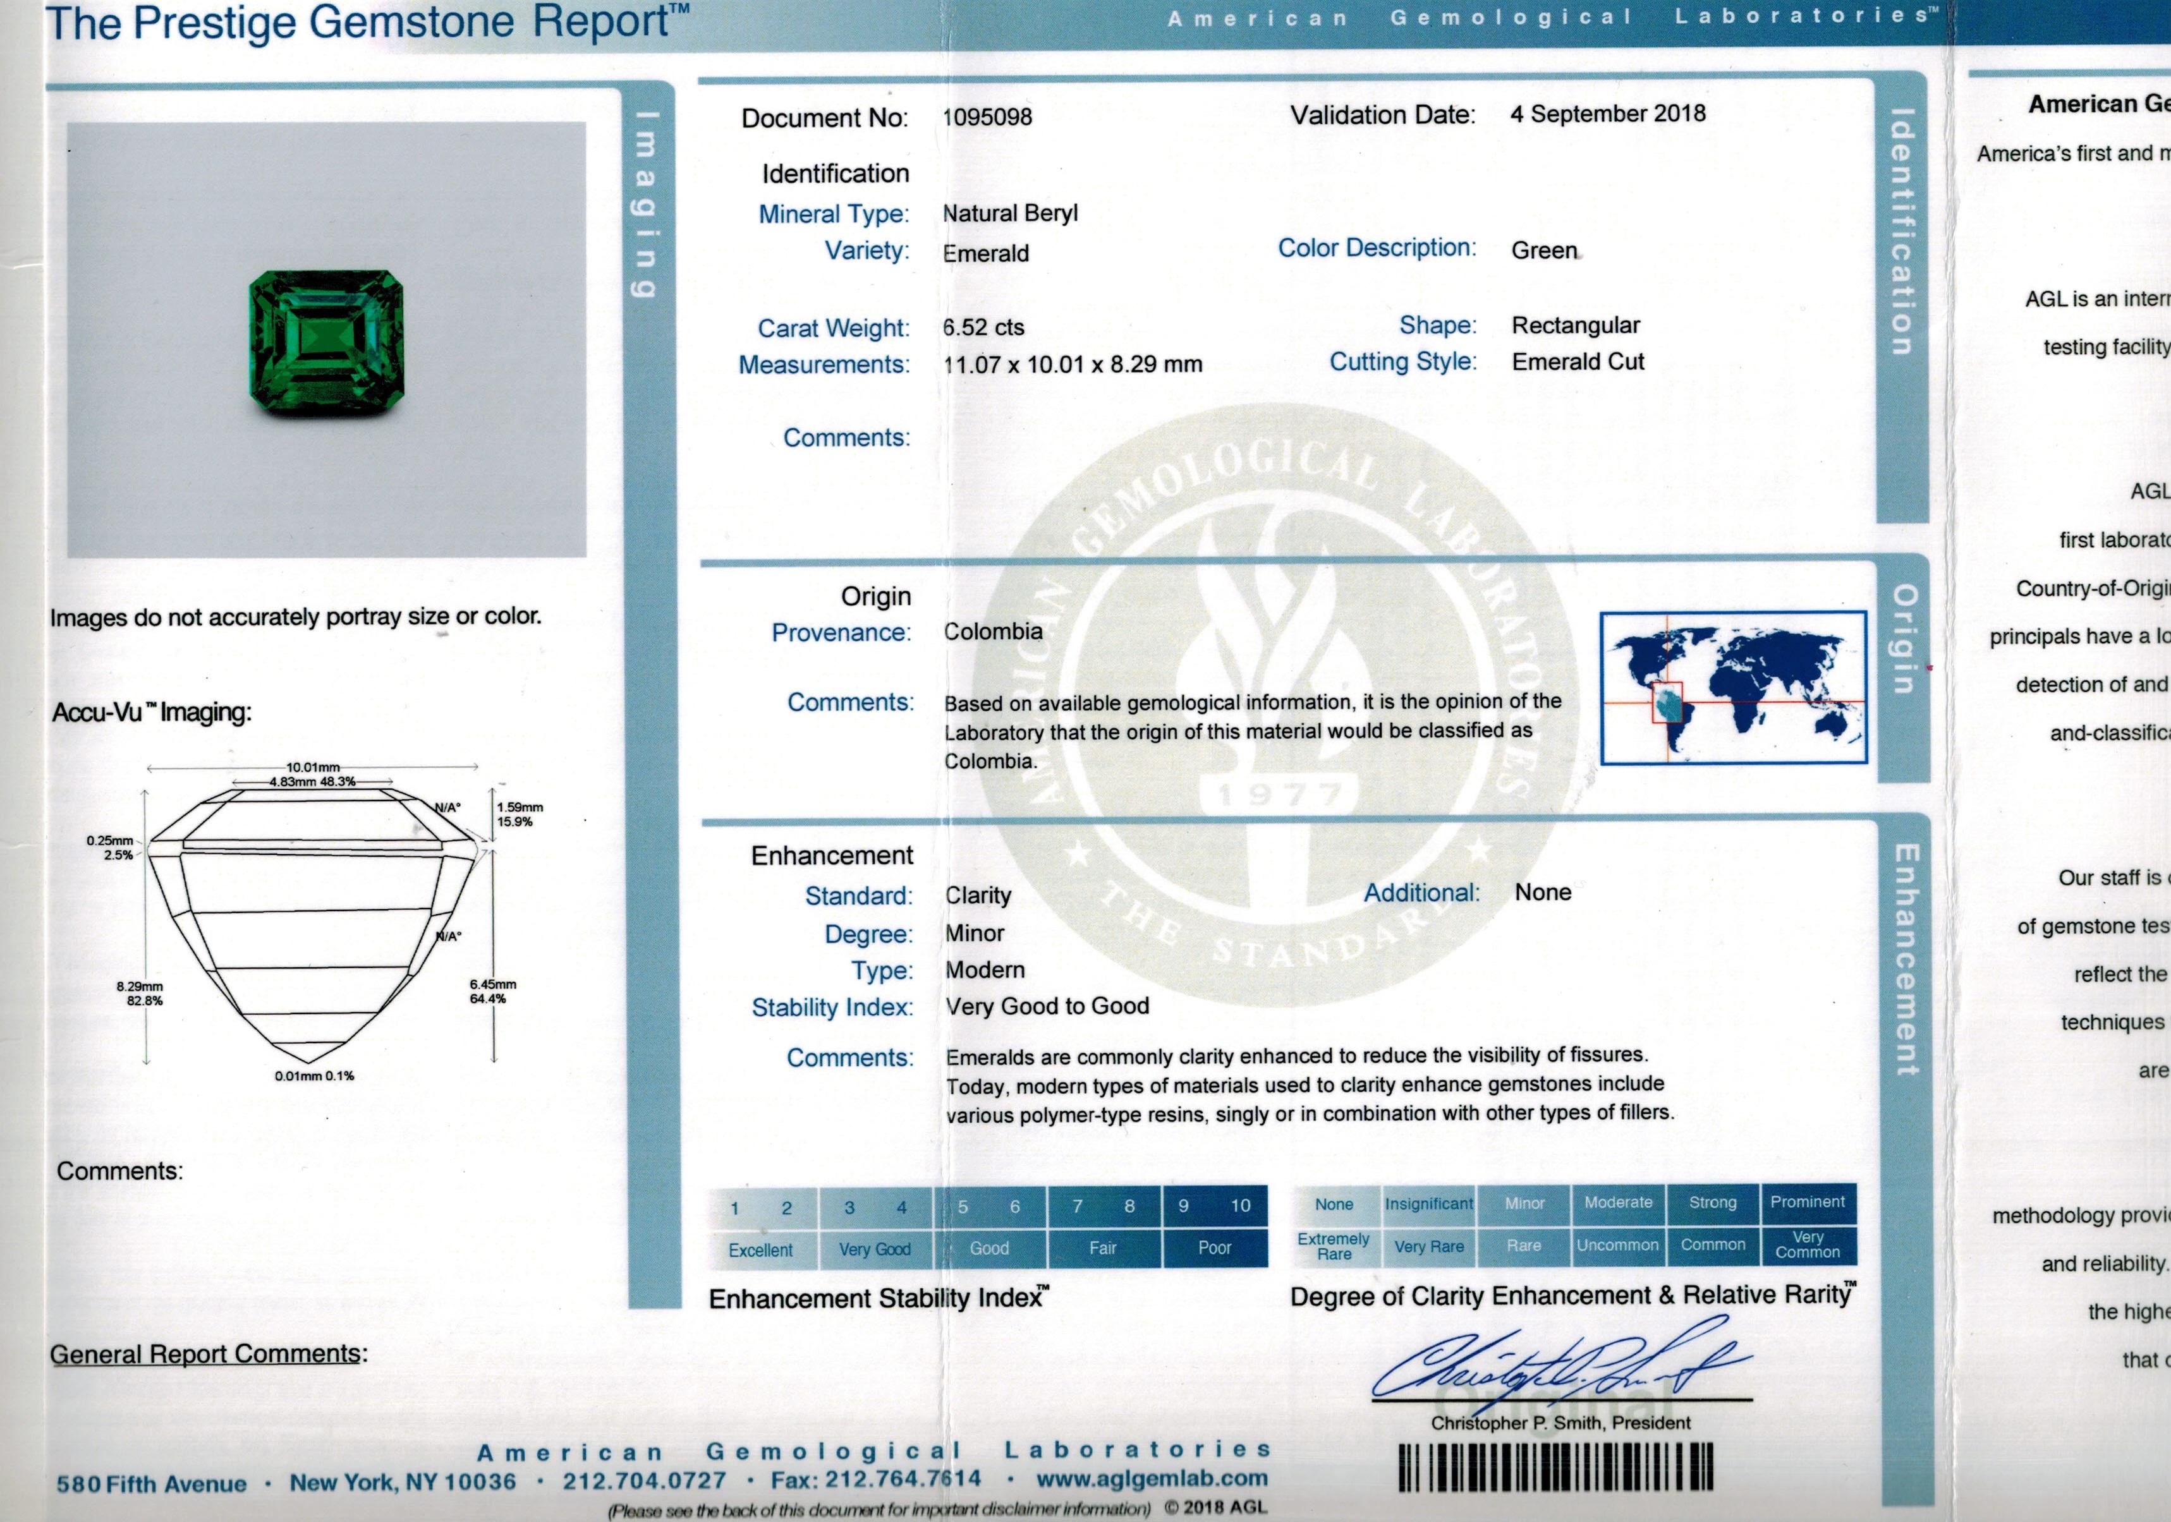Click '6.45mm 64.4%' pavilion label
Screen dimensions: 2171x1522
pyautogui.click(x=492, y=992)
